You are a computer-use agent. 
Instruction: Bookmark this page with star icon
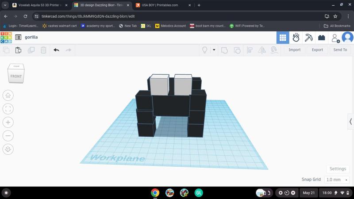(x=335, y=16)
